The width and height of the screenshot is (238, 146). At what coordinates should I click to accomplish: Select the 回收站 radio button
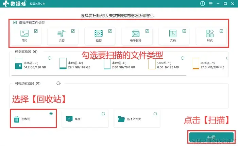tap(51, 114)
